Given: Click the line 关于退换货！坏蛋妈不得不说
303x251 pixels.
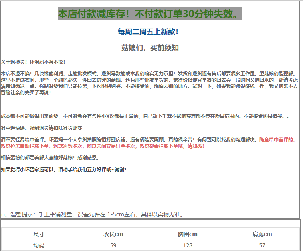Looking at the screenshot, I should pos(33,62).
